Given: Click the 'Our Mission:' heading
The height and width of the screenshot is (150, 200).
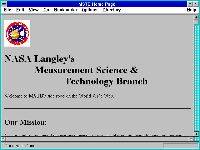Looking at the screenshot, I should pos(26,122).
